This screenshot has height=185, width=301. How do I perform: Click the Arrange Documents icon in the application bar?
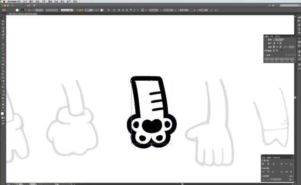pos(29,5)
